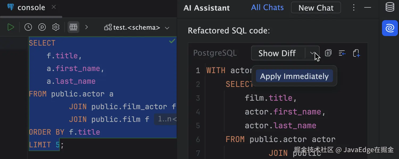Open the query history clock icon
The height and width of the screenshot is (159, 399).
[28, 27]
